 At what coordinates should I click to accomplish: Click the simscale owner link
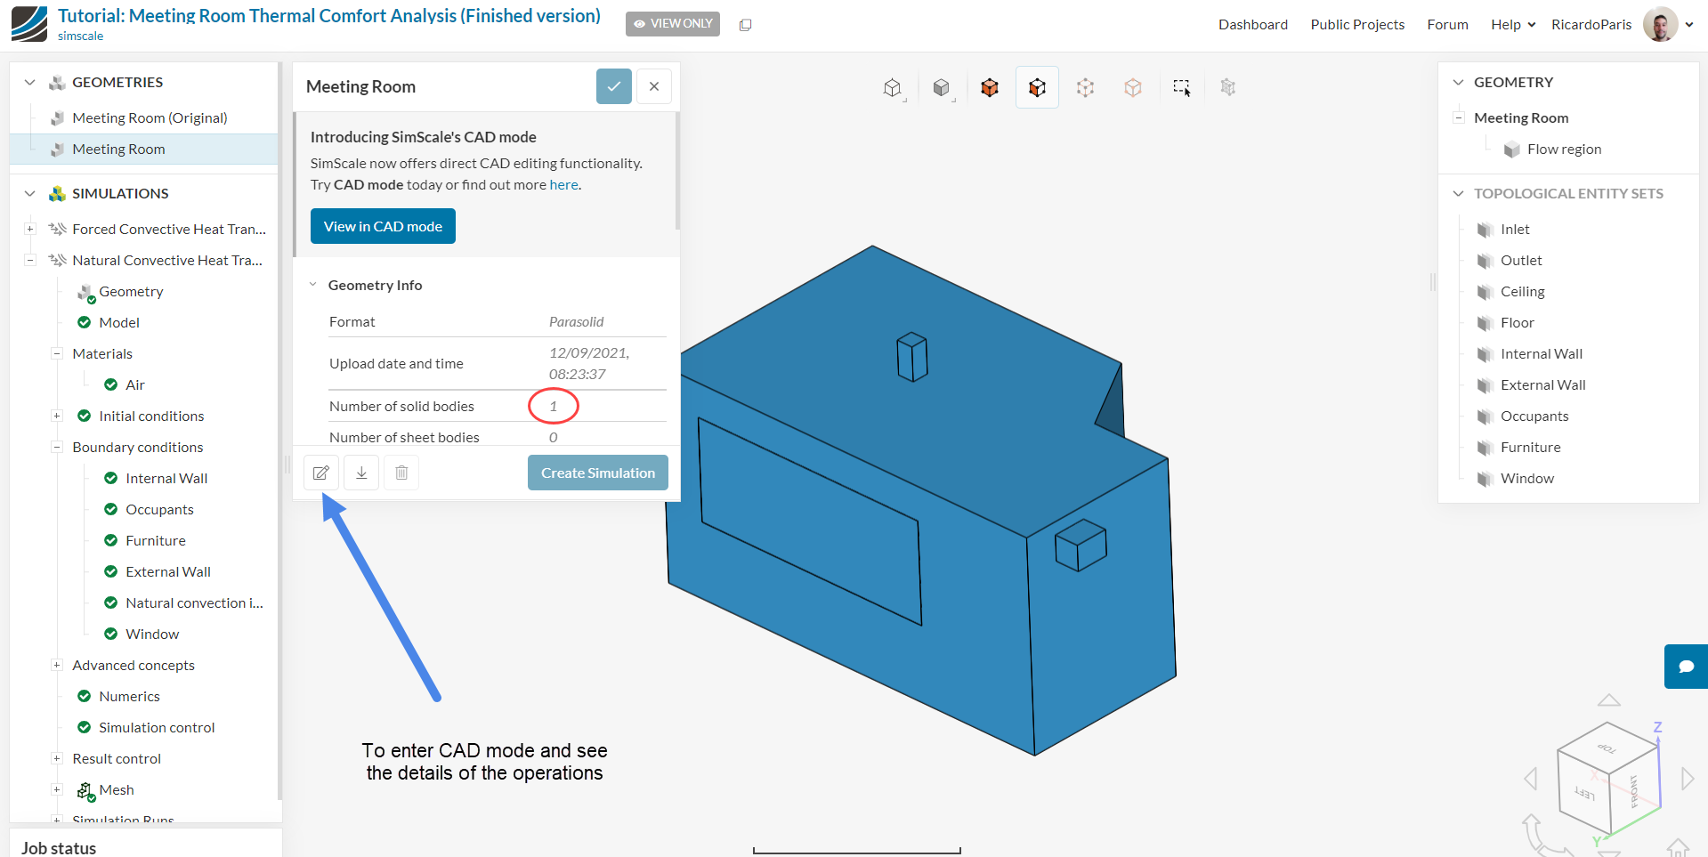(x=80, y=36)
